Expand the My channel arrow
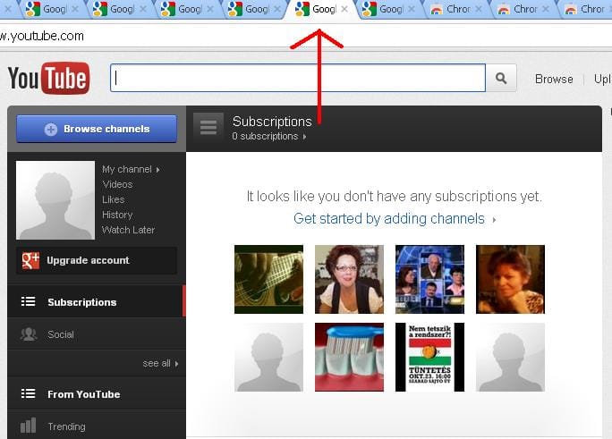This screenshot has height=439, width=612. coord(157,170)
